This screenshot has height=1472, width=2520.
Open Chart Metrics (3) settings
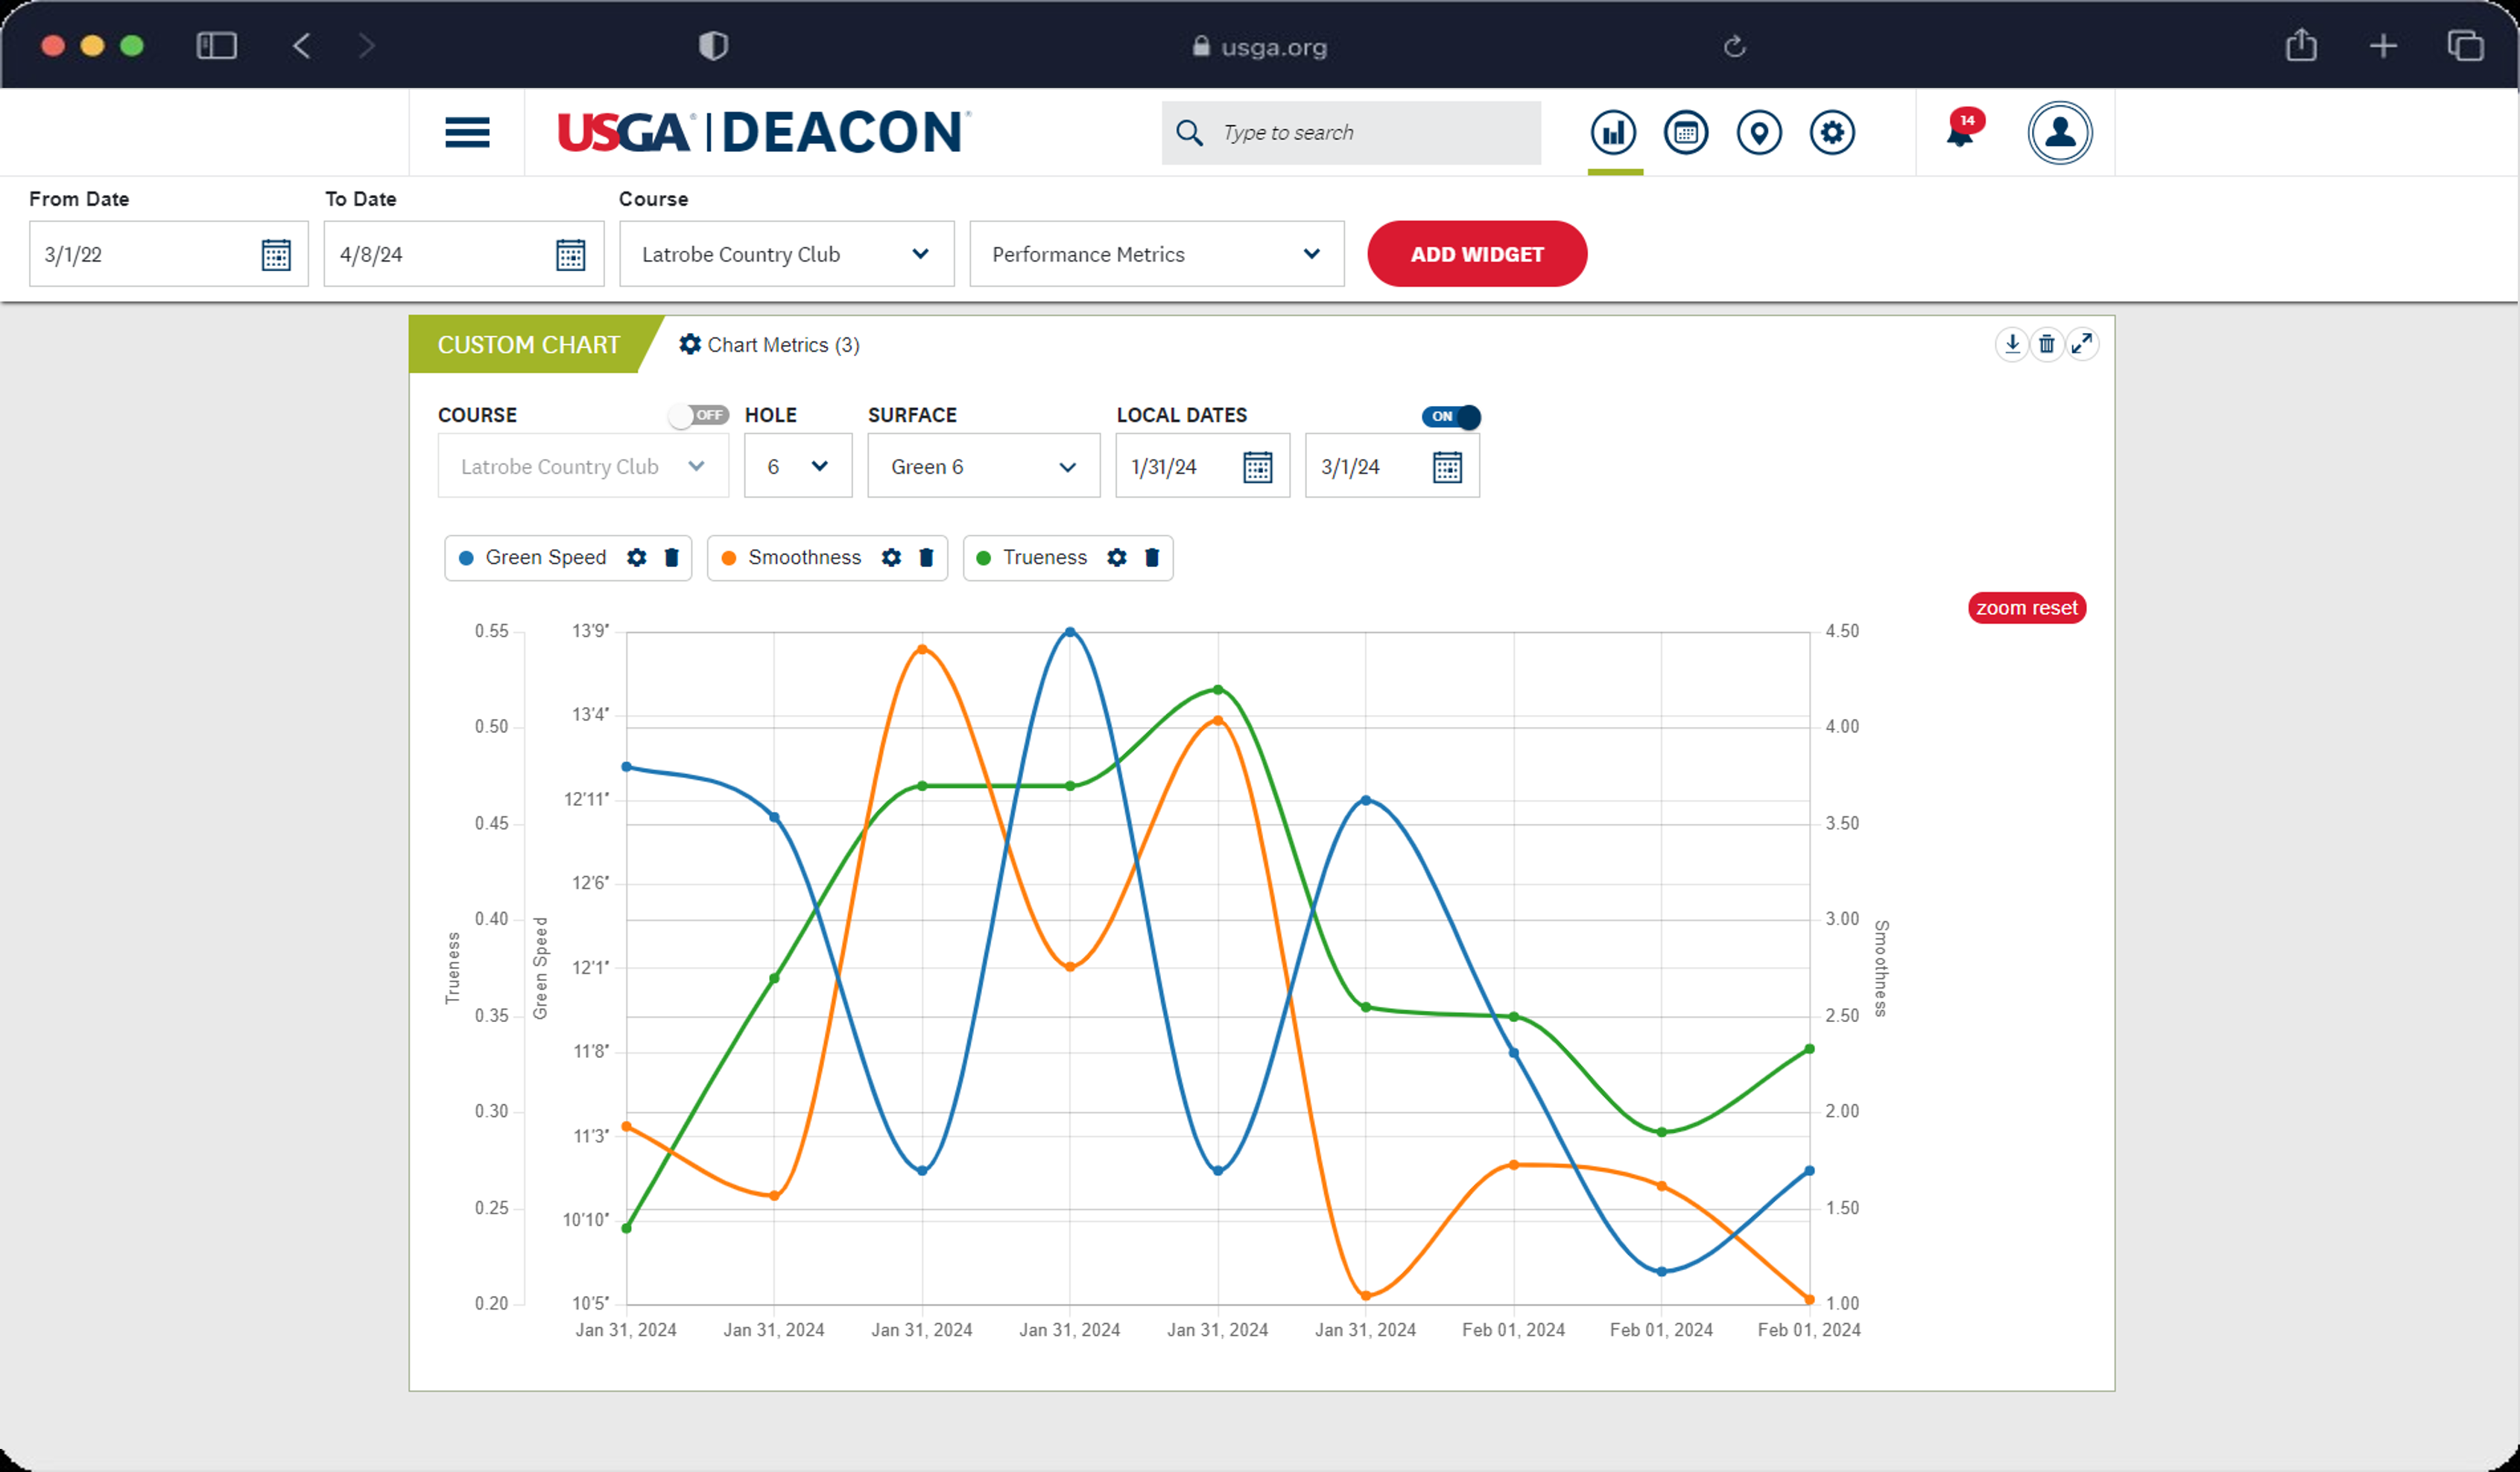pyautogui.click(x=769, y=345)
